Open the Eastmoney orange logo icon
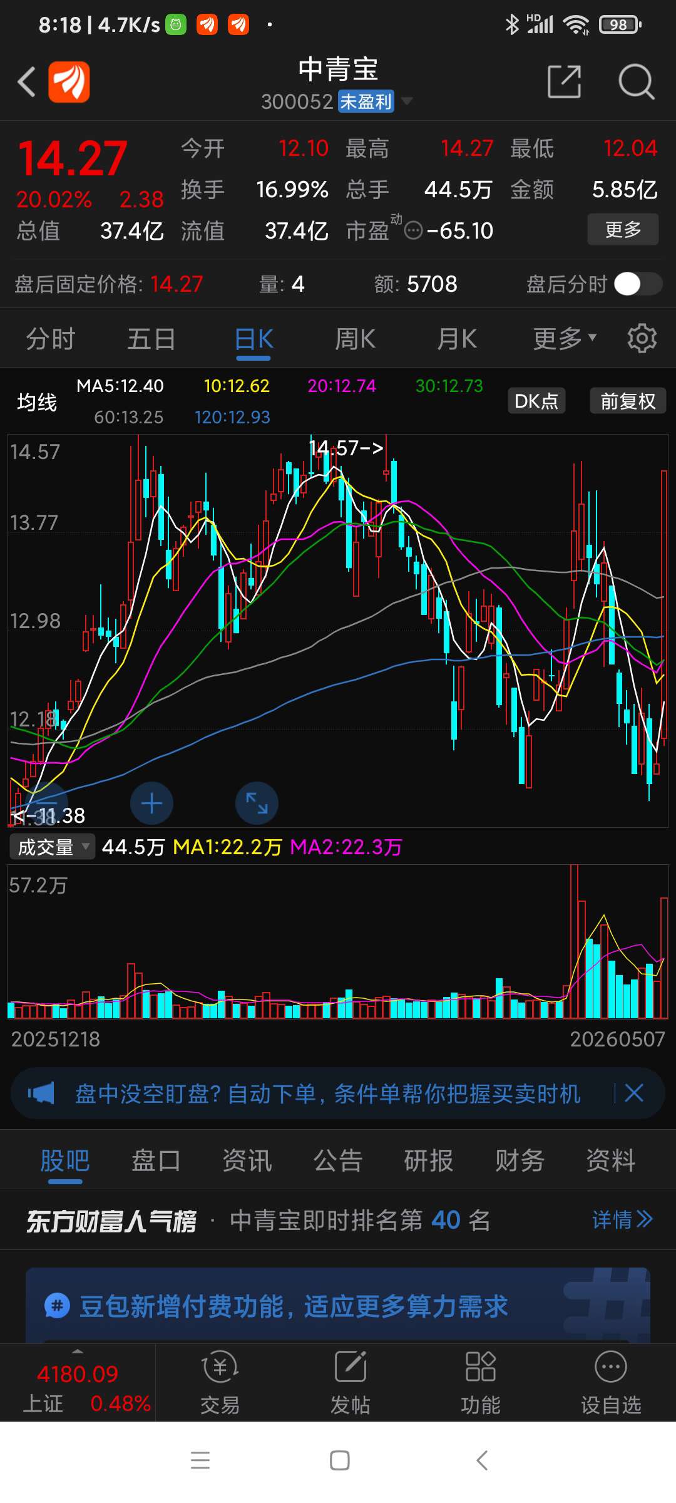 pyautogui.click(x=69, y=82)
